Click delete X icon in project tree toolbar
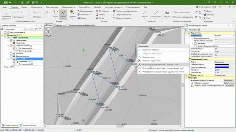This screenshot has width=236, height=132. tap(37, 29)
